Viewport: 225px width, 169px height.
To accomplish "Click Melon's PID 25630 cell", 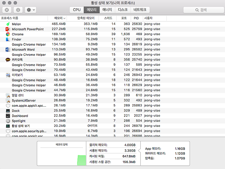I will pos(137,24).
